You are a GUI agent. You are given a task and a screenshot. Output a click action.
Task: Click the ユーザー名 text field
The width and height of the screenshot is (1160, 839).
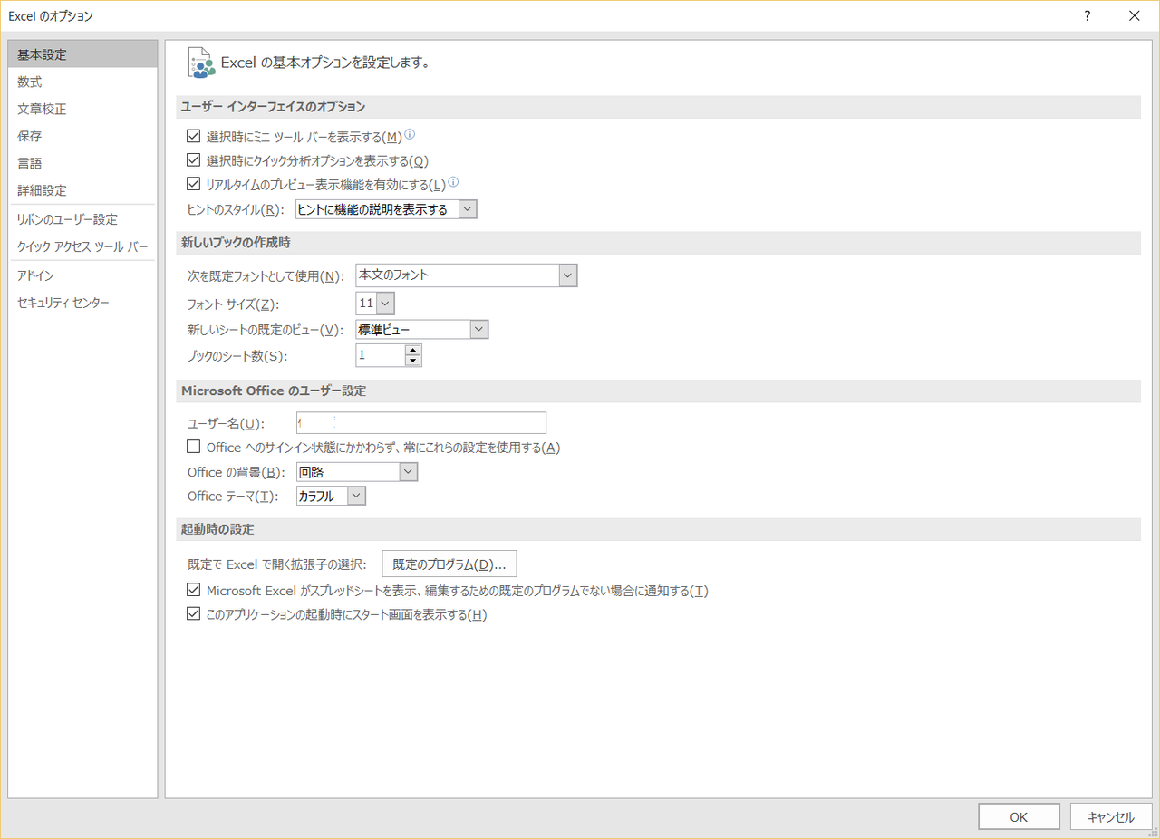[421, 423]
